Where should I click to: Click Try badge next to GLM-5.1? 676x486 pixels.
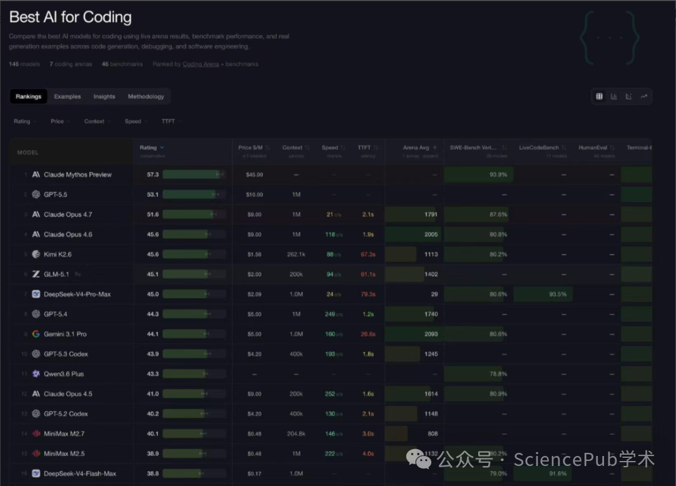(x=78, y=274)
